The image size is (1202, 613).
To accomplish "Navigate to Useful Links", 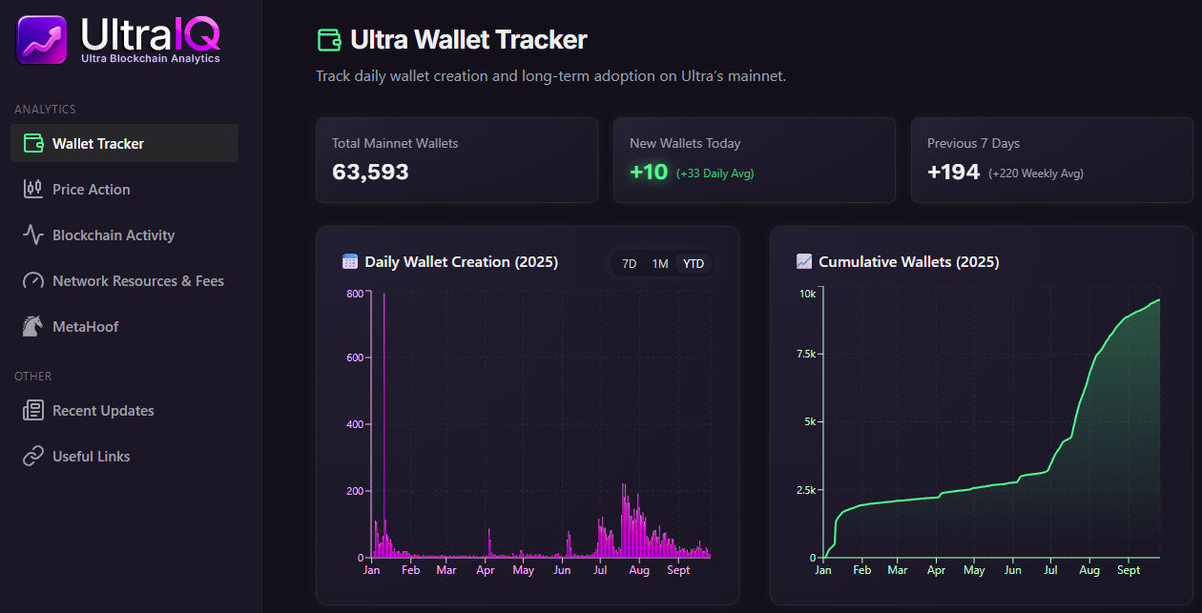I will pos(91,456).
